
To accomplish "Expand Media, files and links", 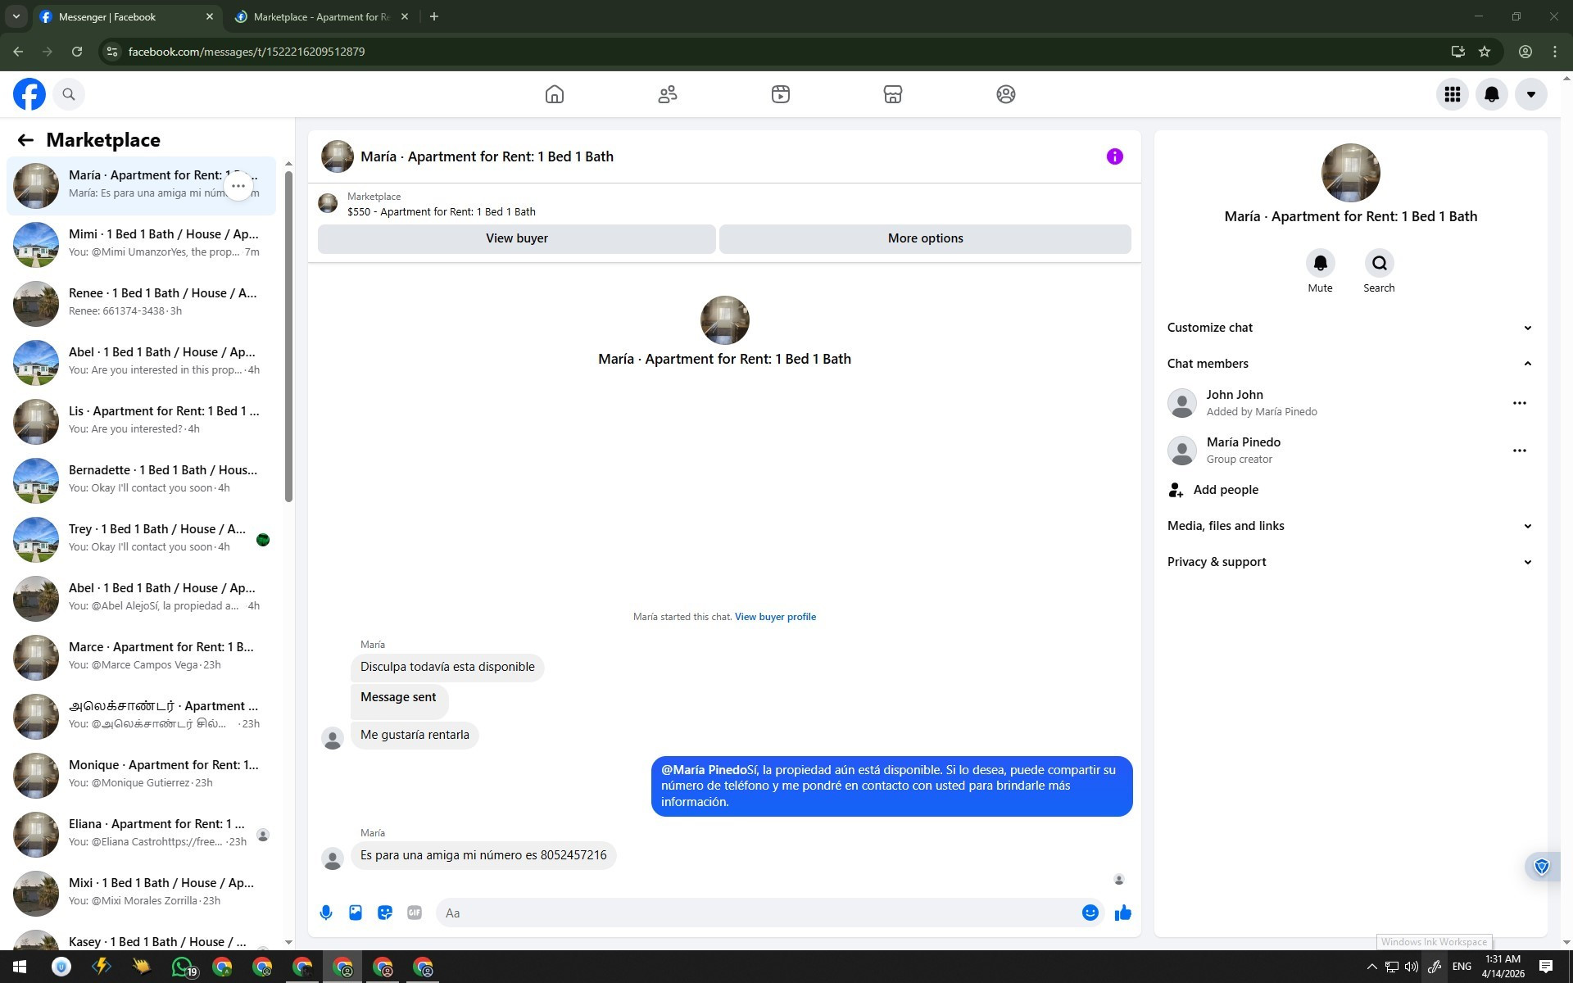I will [x=1527, y=526].
